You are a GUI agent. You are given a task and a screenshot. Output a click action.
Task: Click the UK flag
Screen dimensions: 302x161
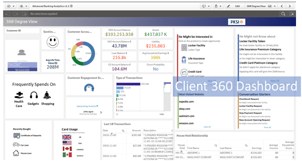tap(67, 137)
